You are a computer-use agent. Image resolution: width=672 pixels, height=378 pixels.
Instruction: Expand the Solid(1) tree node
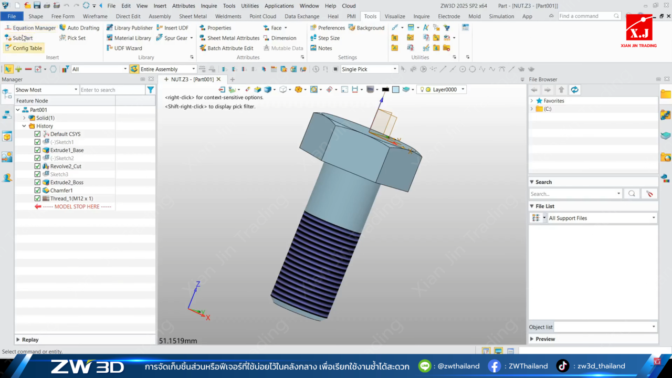(24, 118)
